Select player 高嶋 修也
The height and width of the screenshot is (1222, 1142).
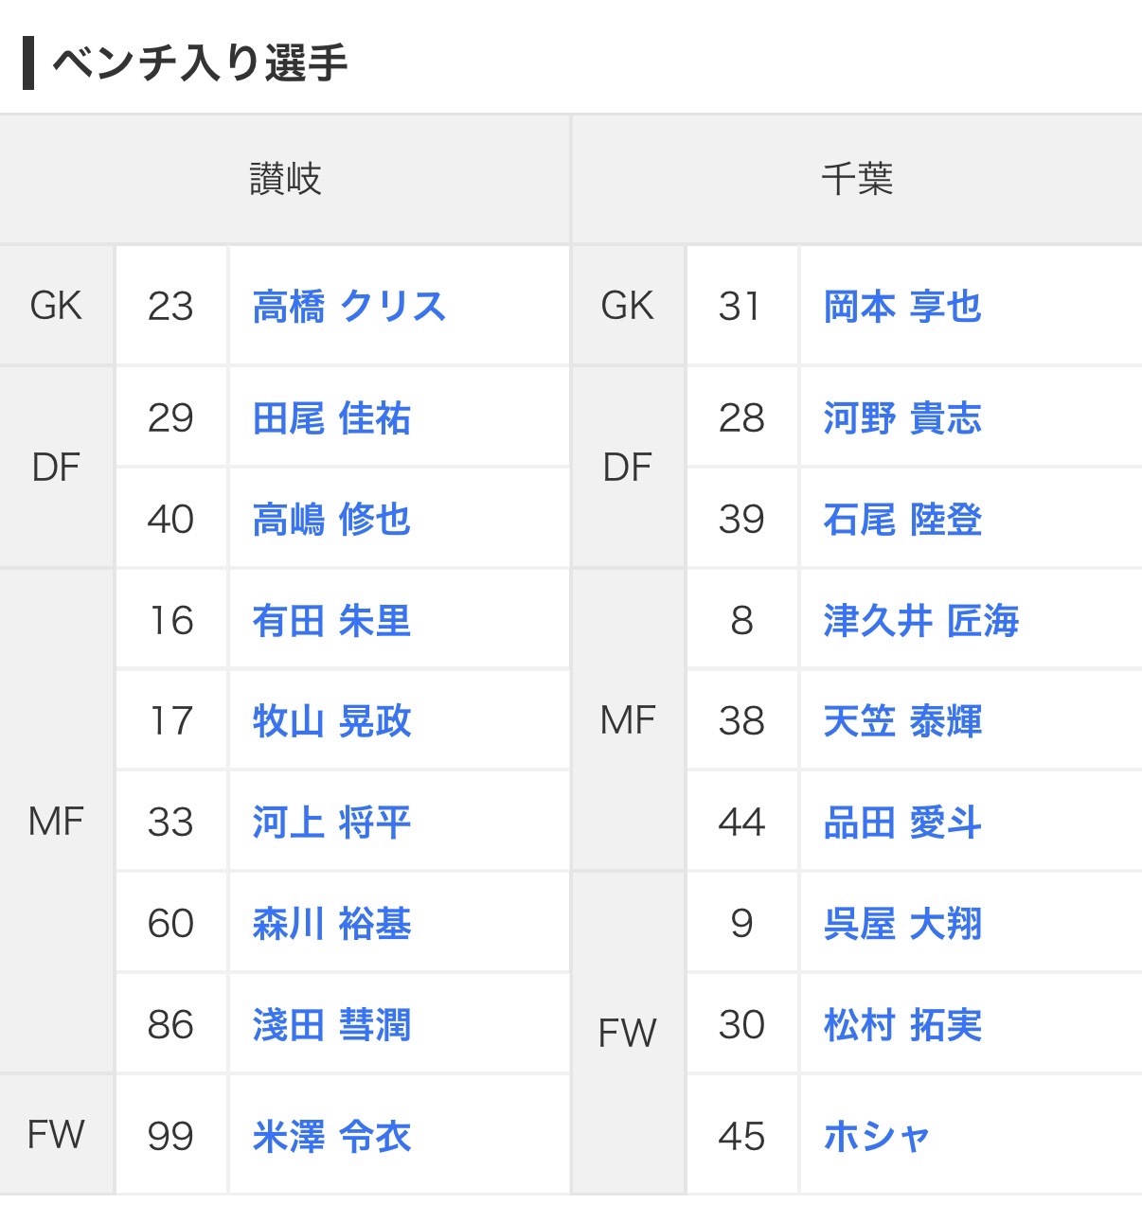tap(331, 520)
